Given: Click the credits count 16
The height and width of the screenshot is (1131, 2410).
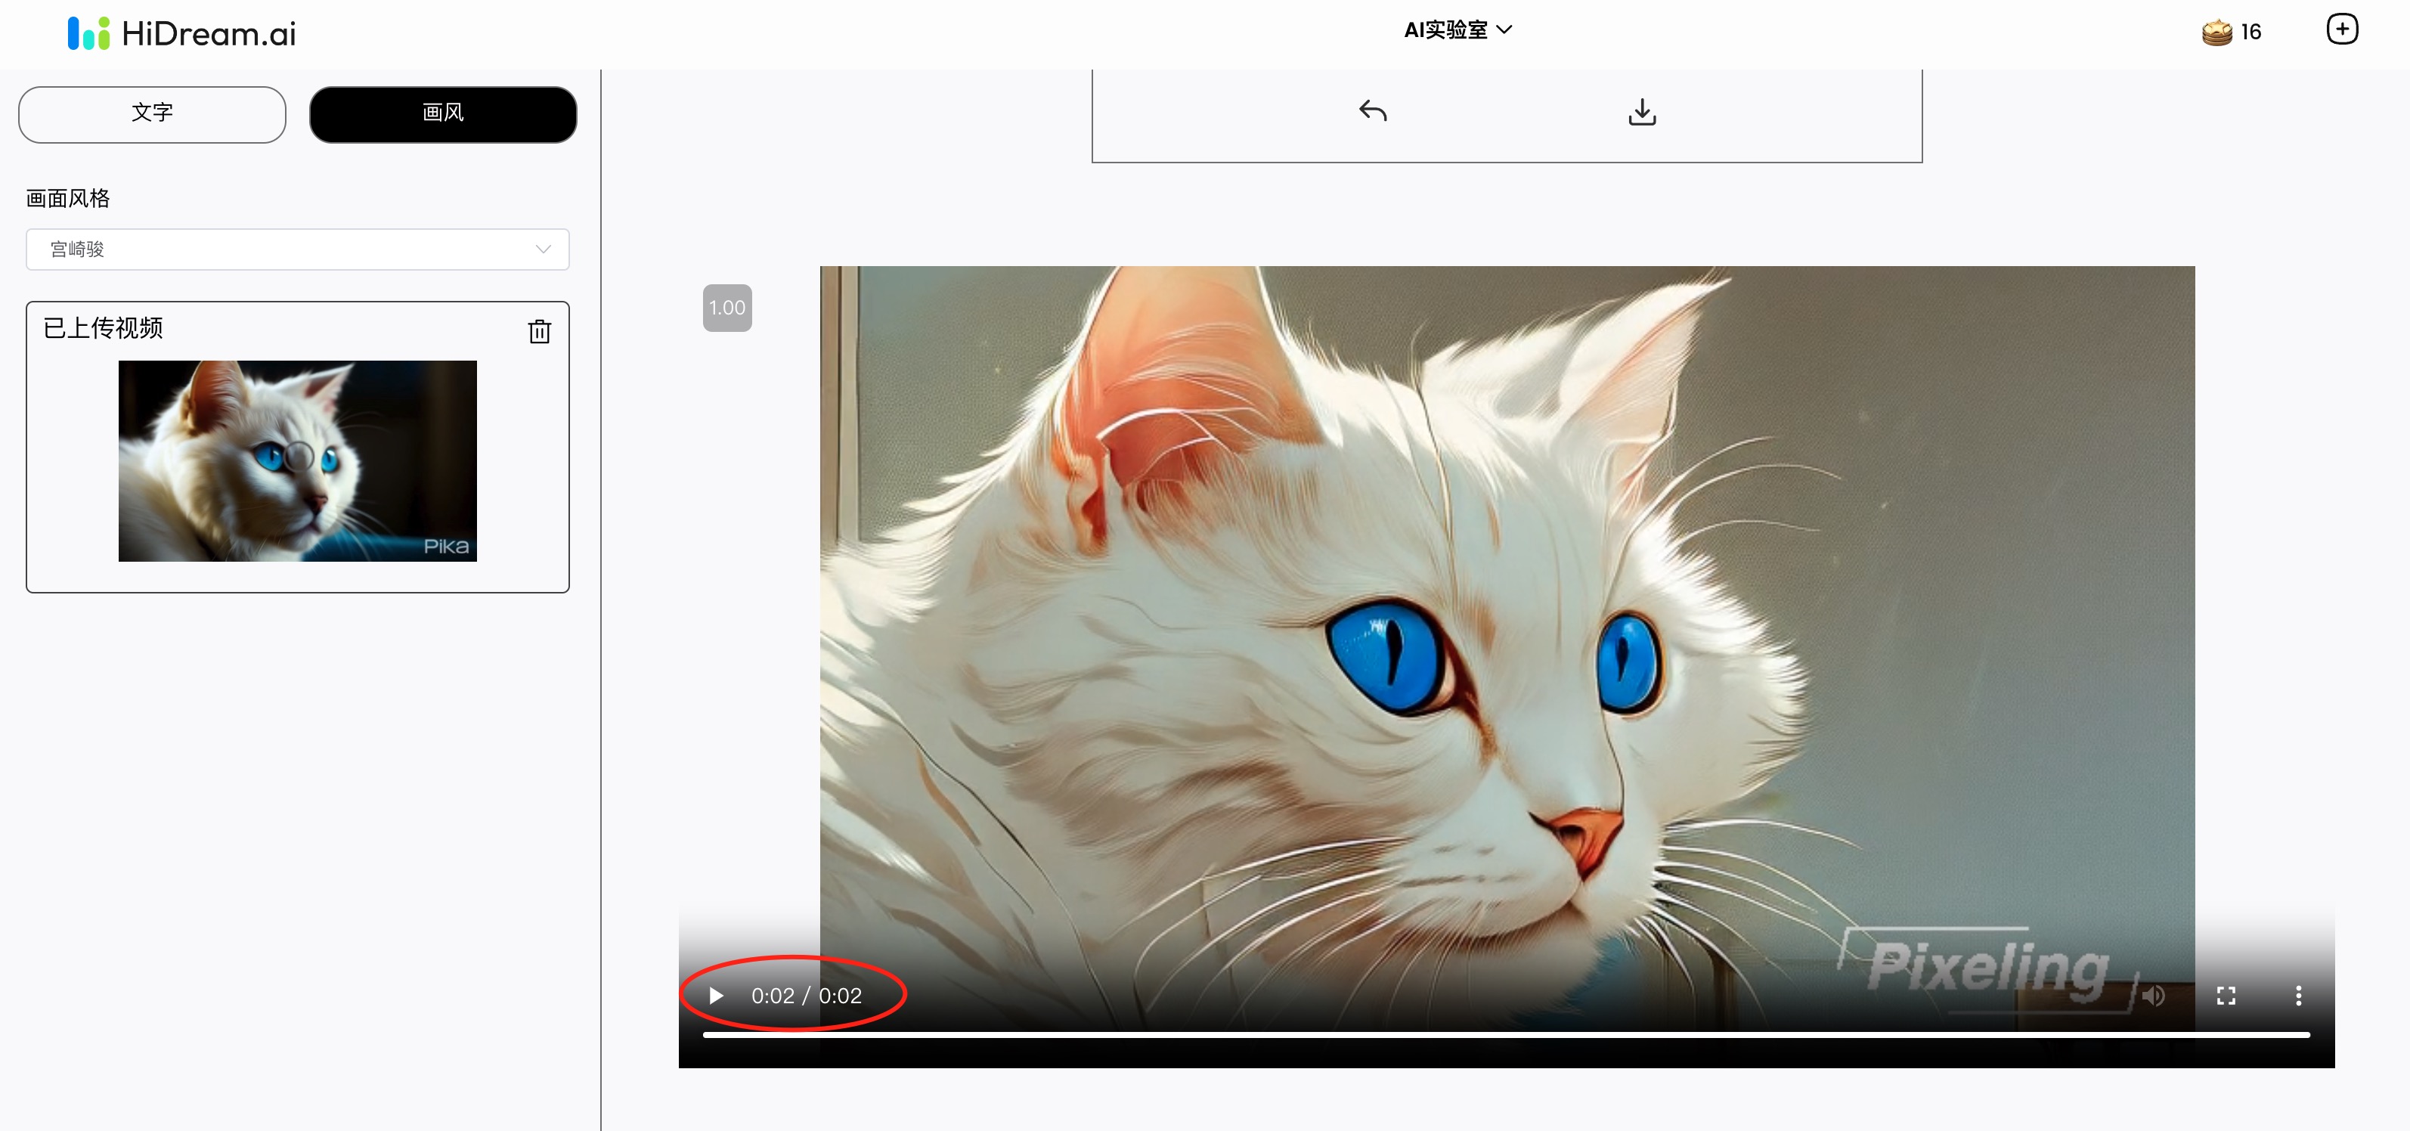Looking at the screenshot, I should point(2251,33).
